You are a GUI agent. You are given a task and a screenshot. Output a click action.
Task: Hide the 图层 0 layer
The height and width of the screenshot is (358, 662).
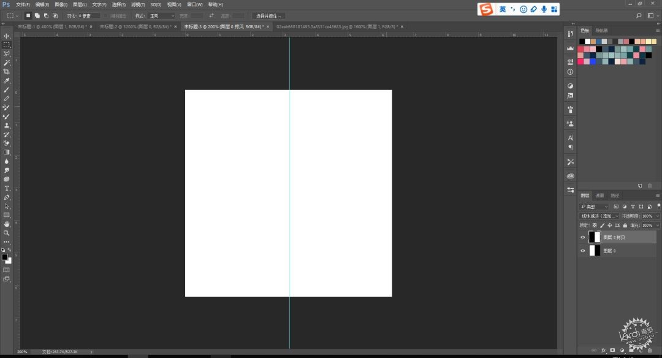click(x=583, y=251)
